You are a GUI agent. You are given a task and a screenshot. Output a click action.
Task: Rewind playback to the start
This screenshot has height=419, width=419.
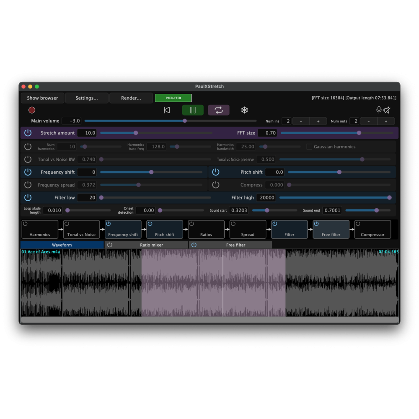click(167, 110)
